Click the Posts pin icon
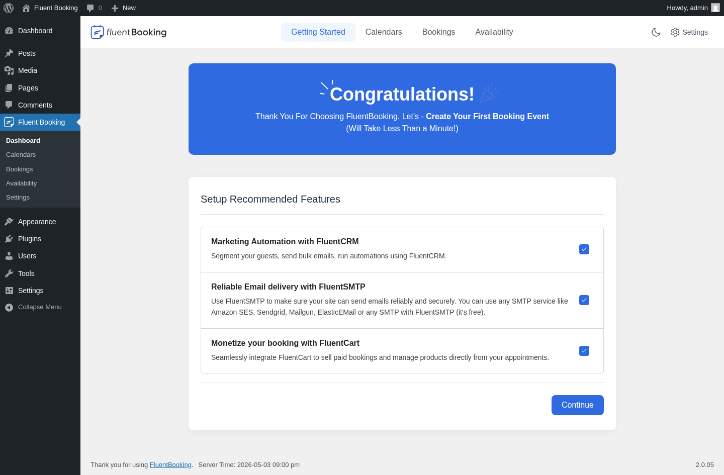The height and width of the screenshot is (475, 724). 9,53
